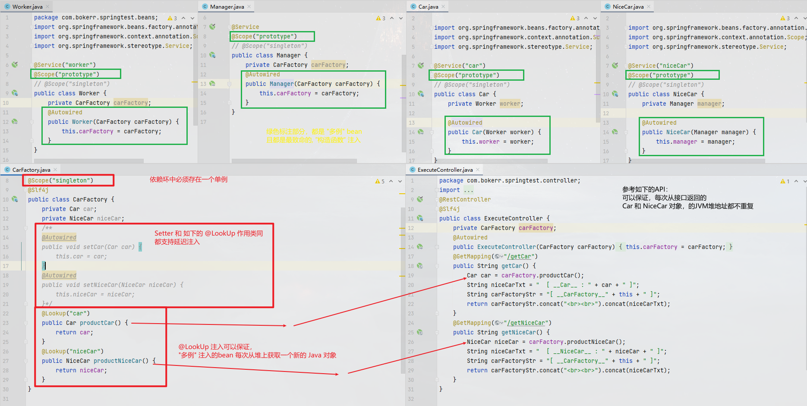
Task: Close the Car.java tab
Action: coord(443,6)
